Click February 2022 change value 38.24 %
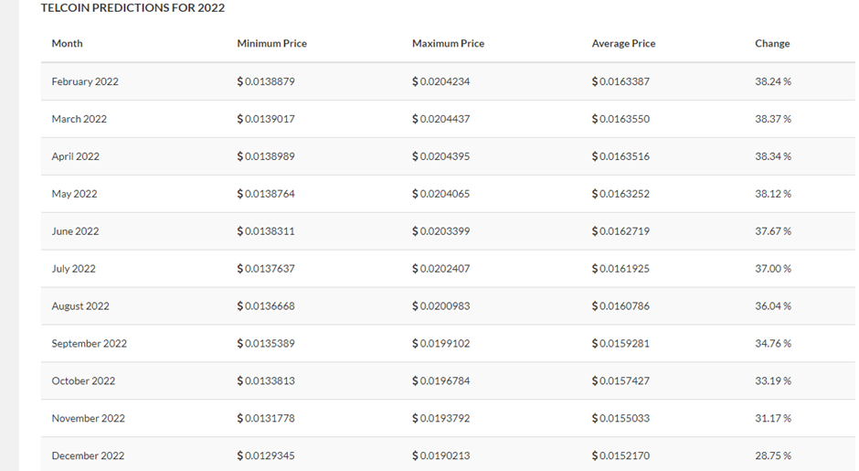859x471 pixels. click(x=773, y=81)
